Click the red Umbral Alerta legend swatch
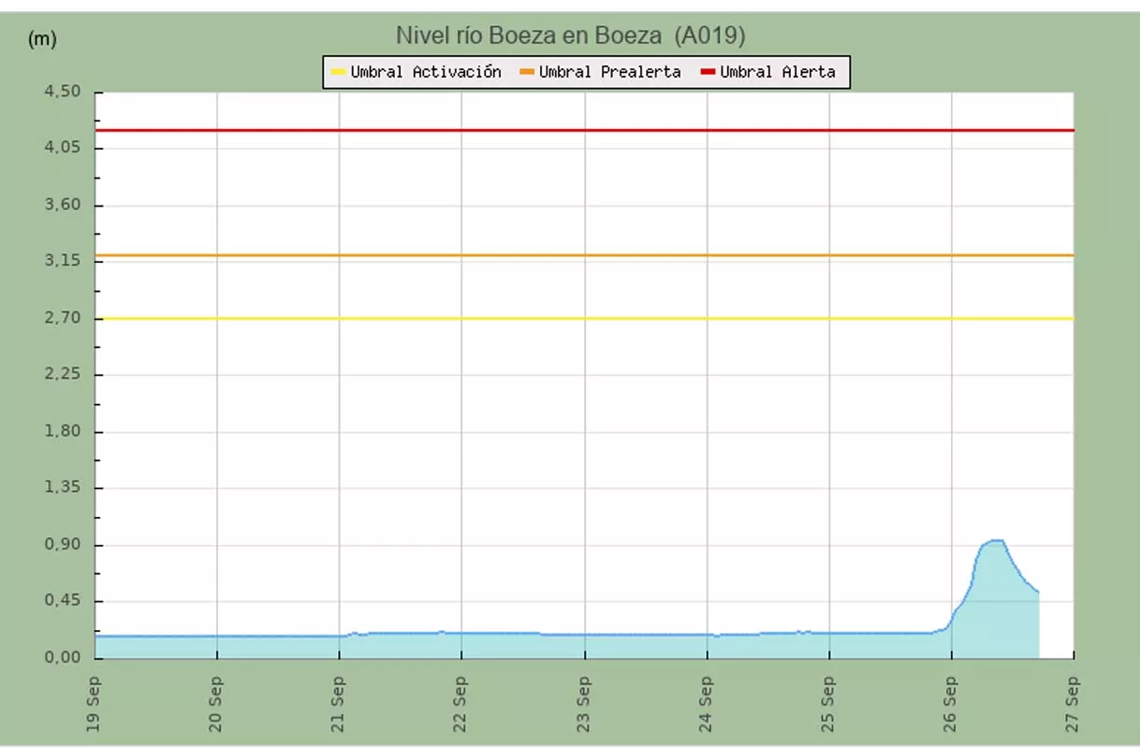 [x=709, y=72]
